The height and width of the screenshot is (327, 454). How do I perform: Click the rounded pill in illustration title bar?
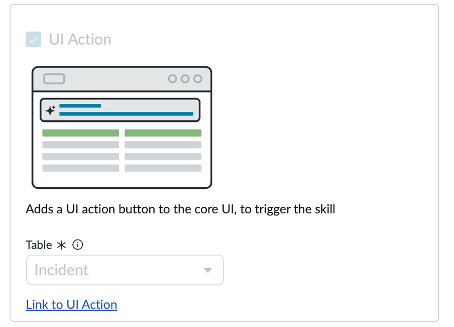point(54,79)
